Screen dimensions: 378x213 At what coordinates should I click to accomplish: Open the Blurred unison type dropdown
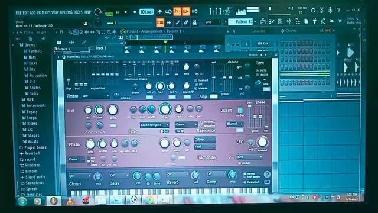click(234, 124)
